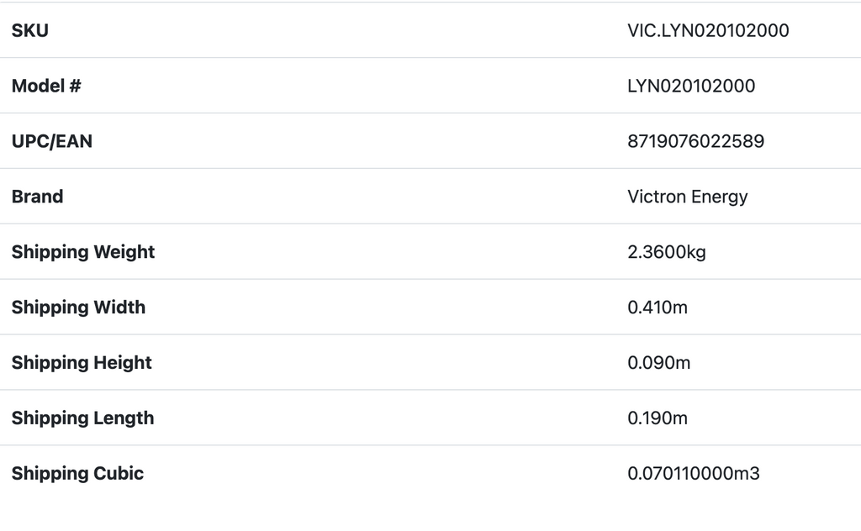Viewport: 861px width, 531px height.
Task: Click the Shipping Length label
Action: [x=82, y=418]
